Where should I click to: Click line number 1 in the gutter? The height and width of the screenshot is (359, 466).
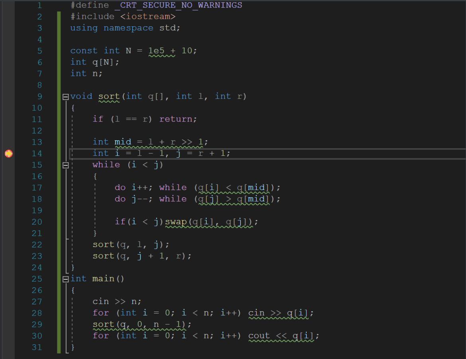(39, 5)
